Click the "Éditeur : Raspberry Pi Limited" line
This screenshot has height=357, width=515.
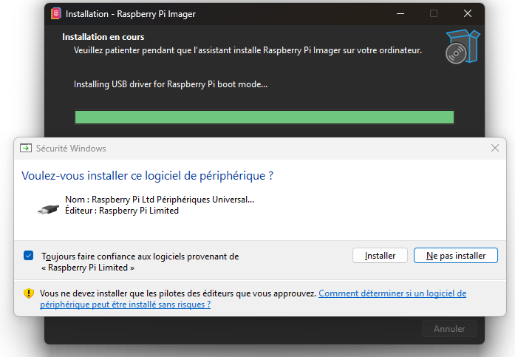pos(122,211)
